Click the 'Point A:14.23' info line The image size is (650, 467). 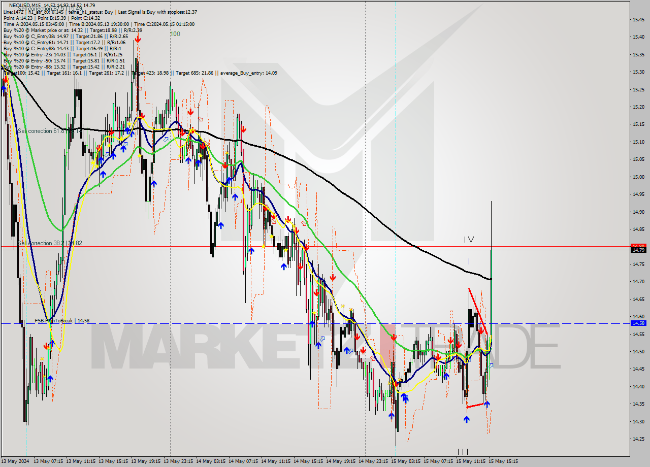(x=52, y=18)
